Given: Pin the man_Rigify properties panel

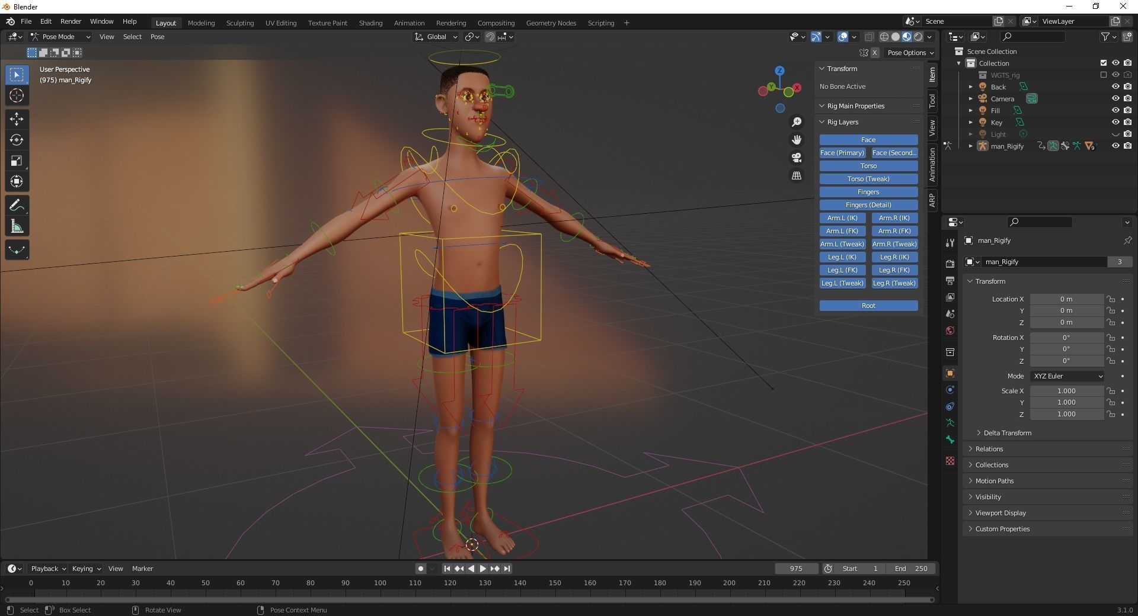Looking at the screenshot, I should pyautogui.click(x=1127, y=240).
